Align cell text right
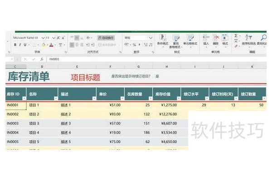The width and height of the screenshot is (272, 181). (x=82, y=45)
